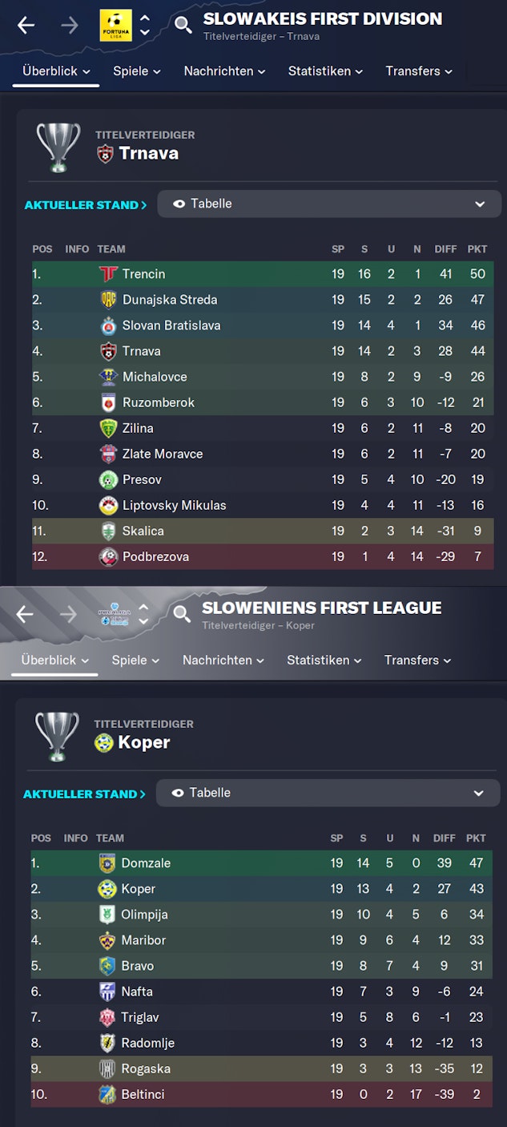Open the Transfers tab for Slowakei league
This screenshot has width=507, height=1127.
point(419,71)
